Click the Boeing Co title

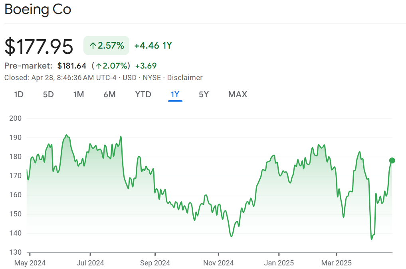38,10
